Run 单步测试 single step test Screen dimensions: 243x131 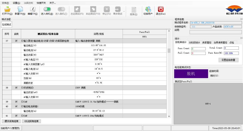click(x=118, y=11)
